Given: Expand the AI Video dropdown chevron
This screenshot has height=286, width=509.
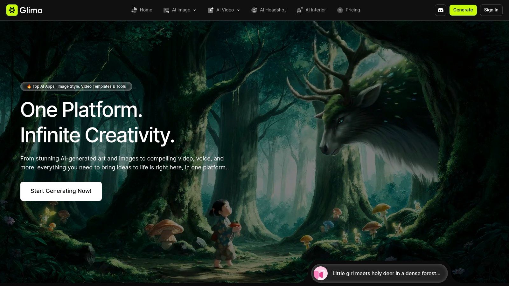Looking at the screenshot, I should 238,10.
